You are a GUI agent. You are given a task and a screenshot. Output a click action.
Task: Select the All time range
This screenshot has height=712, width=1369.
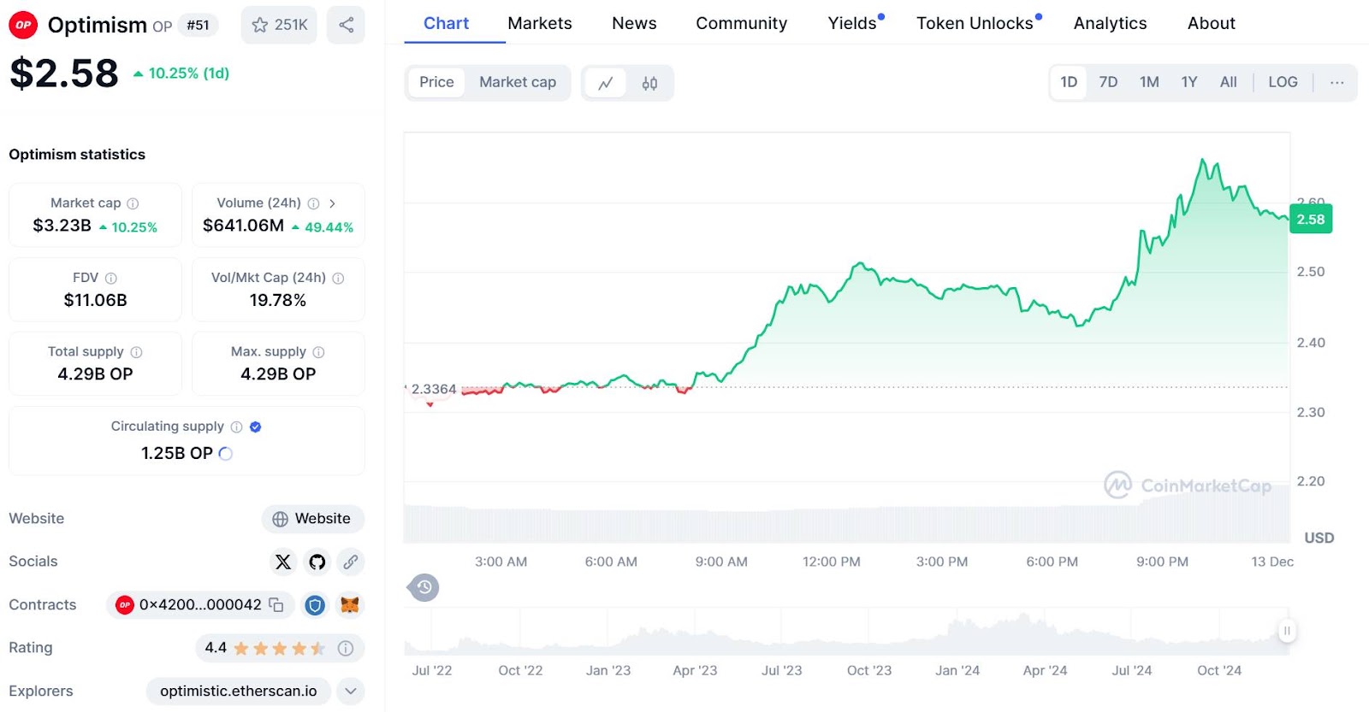click(x=1229, y=82)
